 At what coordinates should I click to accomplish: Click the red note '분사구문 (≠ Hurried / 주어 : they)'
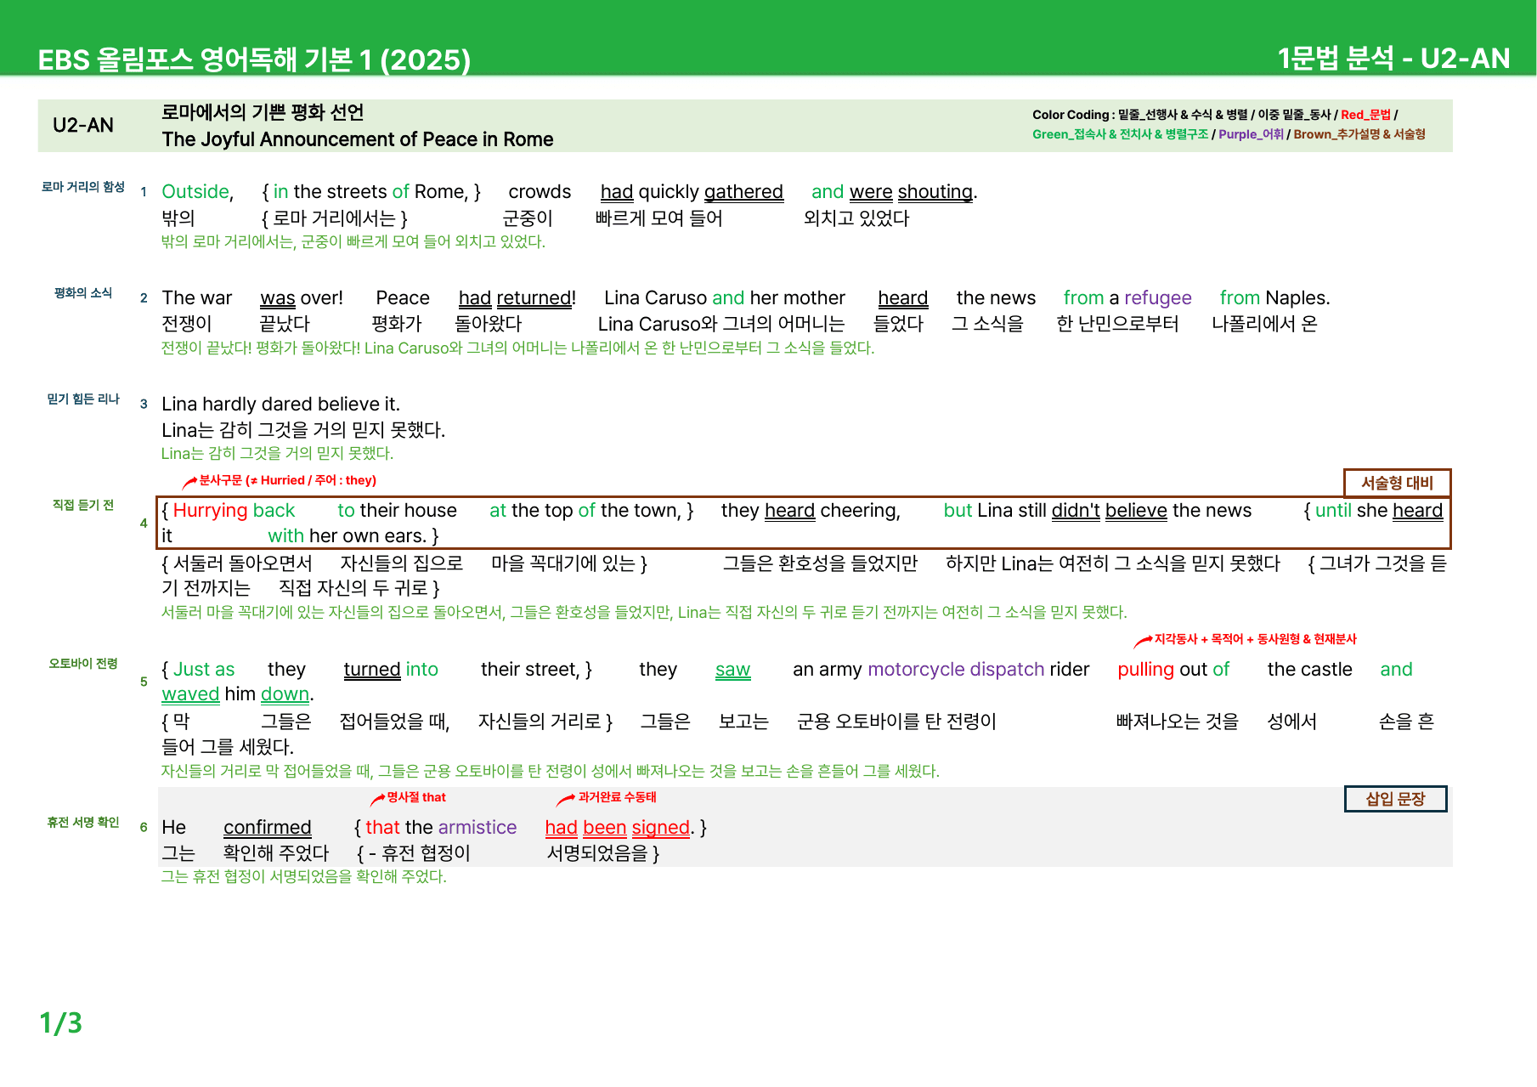(x=286, y=480)
